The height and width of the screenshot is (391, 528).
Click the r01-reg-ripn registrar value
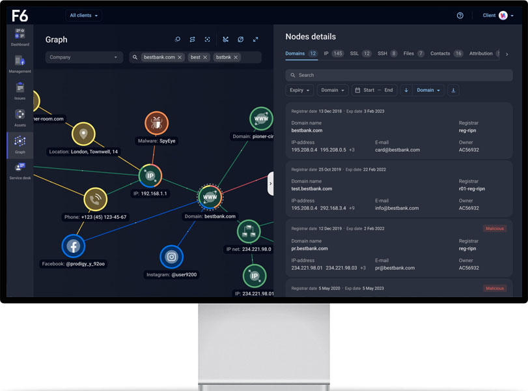(x=472, y=189)
